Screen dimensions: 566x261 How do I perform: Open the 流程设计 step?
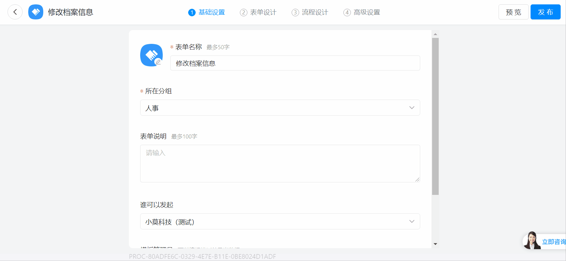(x=310, y=12)
